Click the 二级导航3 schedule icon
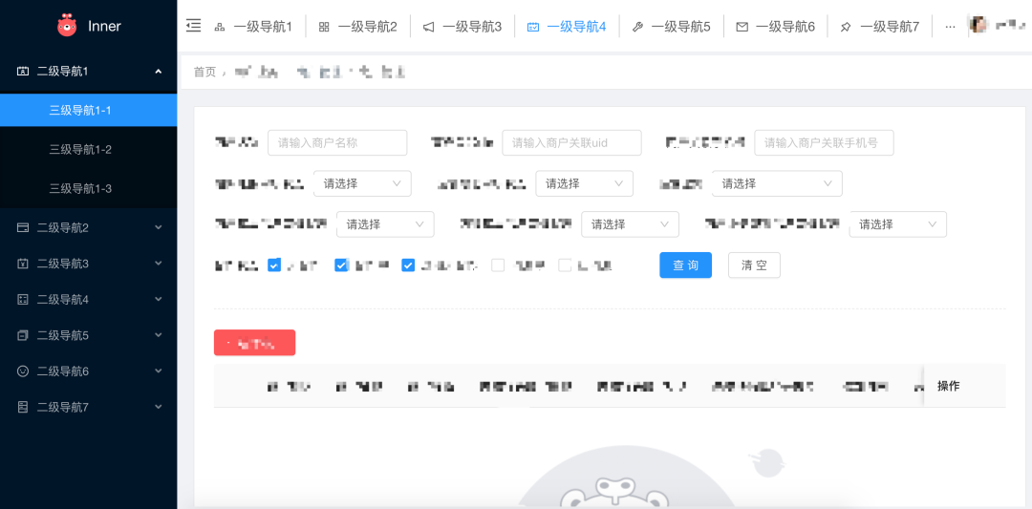 [x=22, y=264]
